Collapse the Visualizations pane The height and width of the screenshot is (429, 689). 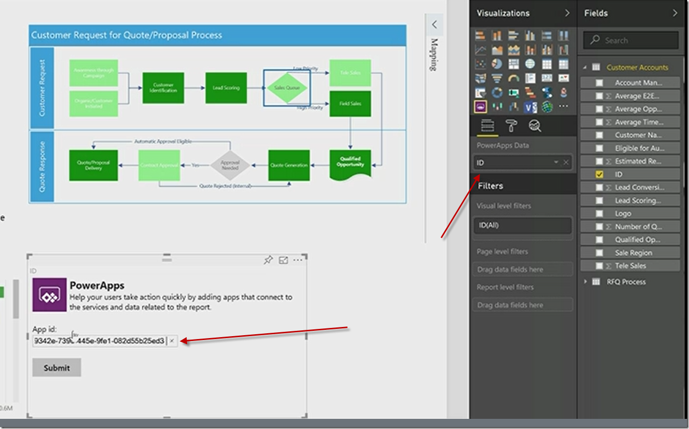pyautogui.click(x=567, y=13)
